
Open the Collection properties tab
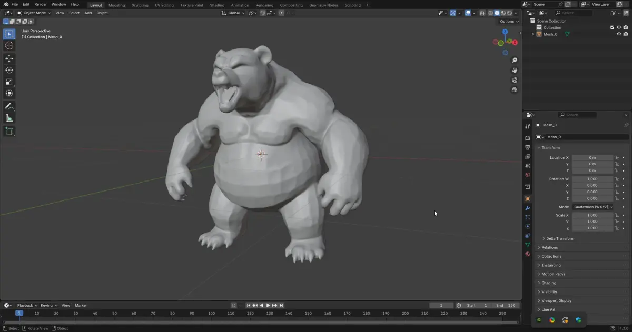click(527, 187)
